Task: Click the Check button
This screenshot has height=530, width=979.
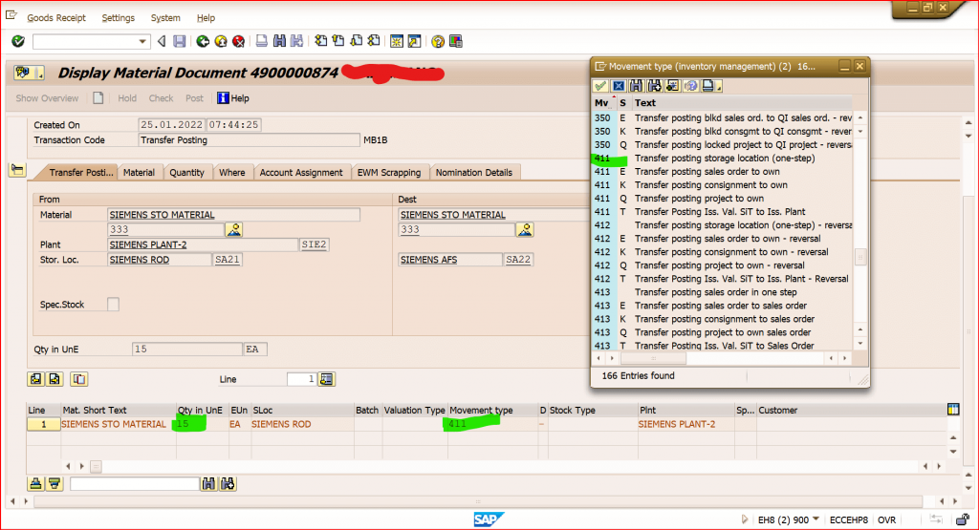Action: point(161,98)
